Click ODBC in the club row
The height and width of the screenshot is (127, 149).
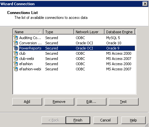point(80,53)
